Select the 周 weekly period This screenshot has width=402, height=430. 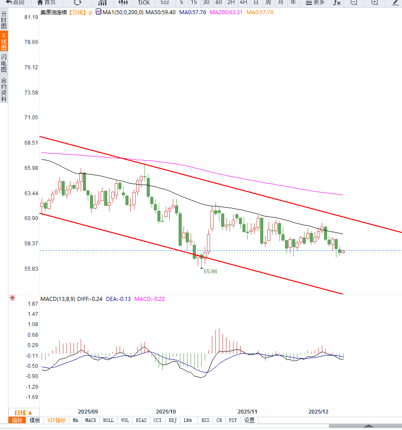[268, 3]
